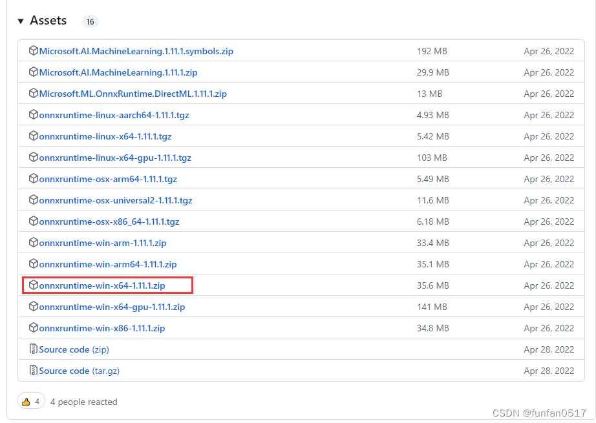Screen dimensions: 596x423
Task: Click the 4 people reacted text
Action: [x=83, y=402]
